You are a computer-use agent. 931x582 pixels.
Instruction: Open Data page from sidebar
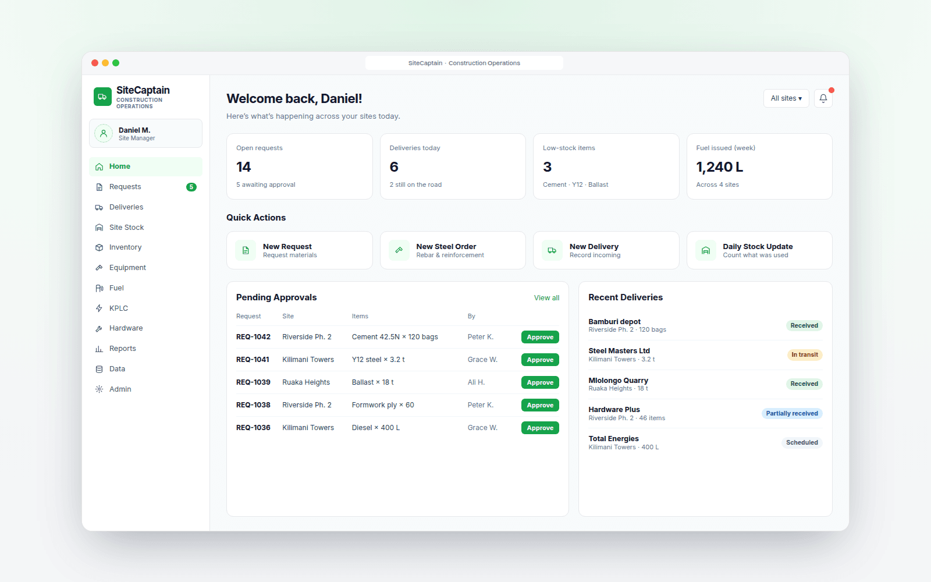tap(145, 369)
